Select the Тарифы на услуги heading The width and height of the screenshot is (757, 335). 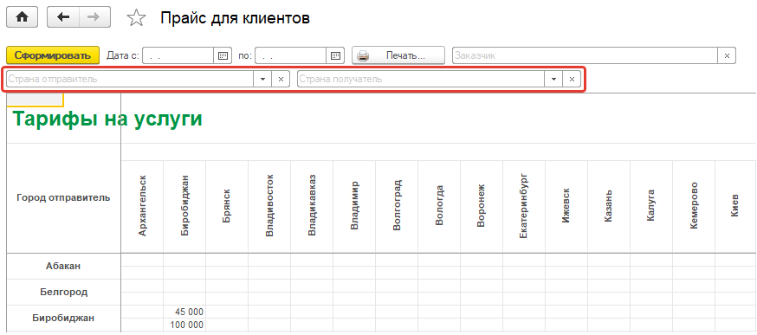tap(107, 119)
